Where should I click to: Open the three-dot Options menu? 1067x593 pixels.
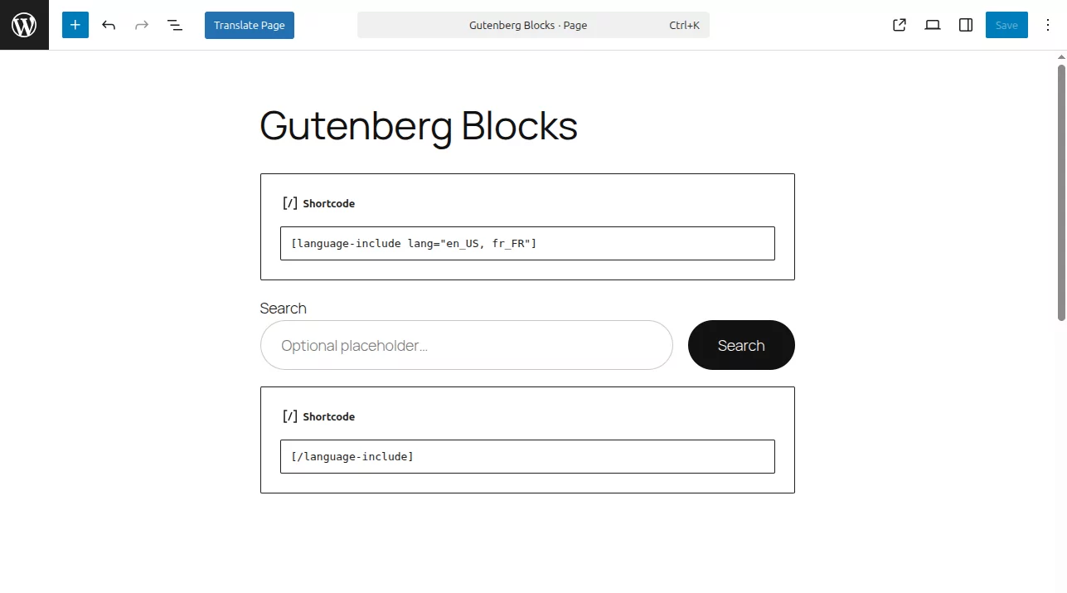click(x=1048, y=25)
